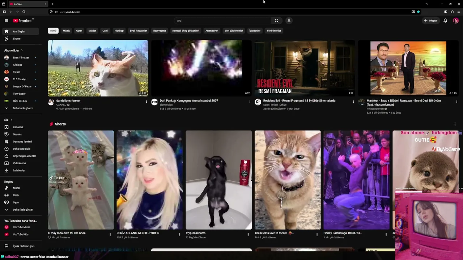Select the 'Evcil hayvanlar' filter chip
Image resolution: width=463 pixels, height=260 pixels.
pyautogui.click(x=139, y=31)
